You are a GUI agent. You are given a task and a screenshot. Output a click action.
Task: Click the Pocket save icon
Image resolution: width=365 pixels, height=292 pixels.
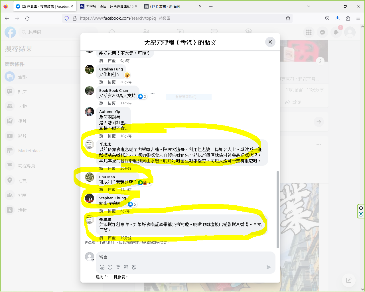(x=327, y=18)
